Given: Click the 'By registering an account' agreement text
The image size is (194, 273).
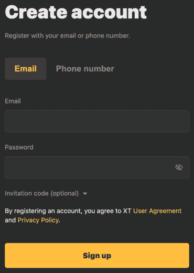Looking at the screenshot, I should pyautogui.click(x=68, y=211).
